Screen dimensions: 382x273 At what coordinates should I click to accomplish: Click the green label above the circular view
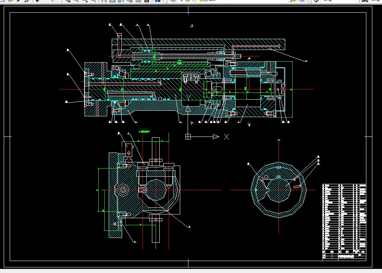click(279, 140)
